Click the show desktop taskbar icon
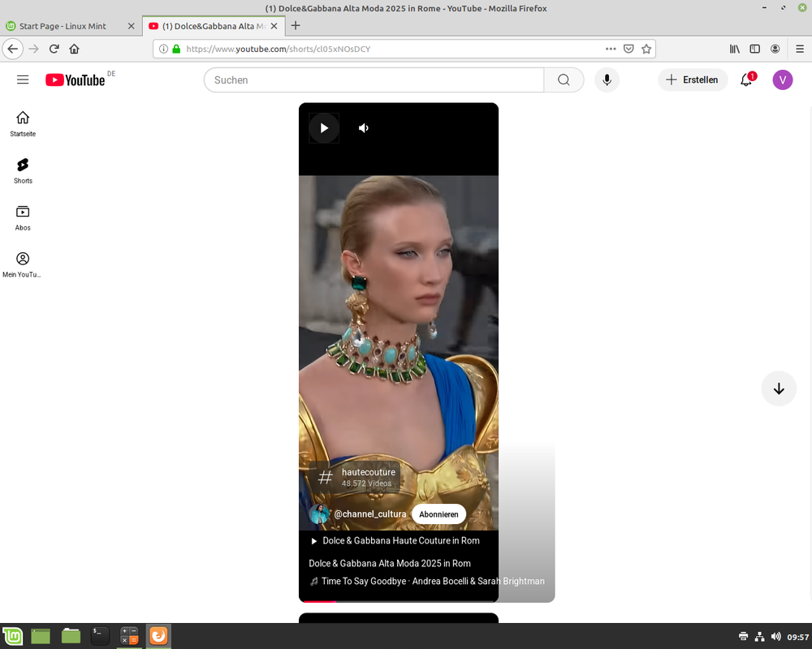The height and width of the screenshot is (649, 812). click(41, 636)
